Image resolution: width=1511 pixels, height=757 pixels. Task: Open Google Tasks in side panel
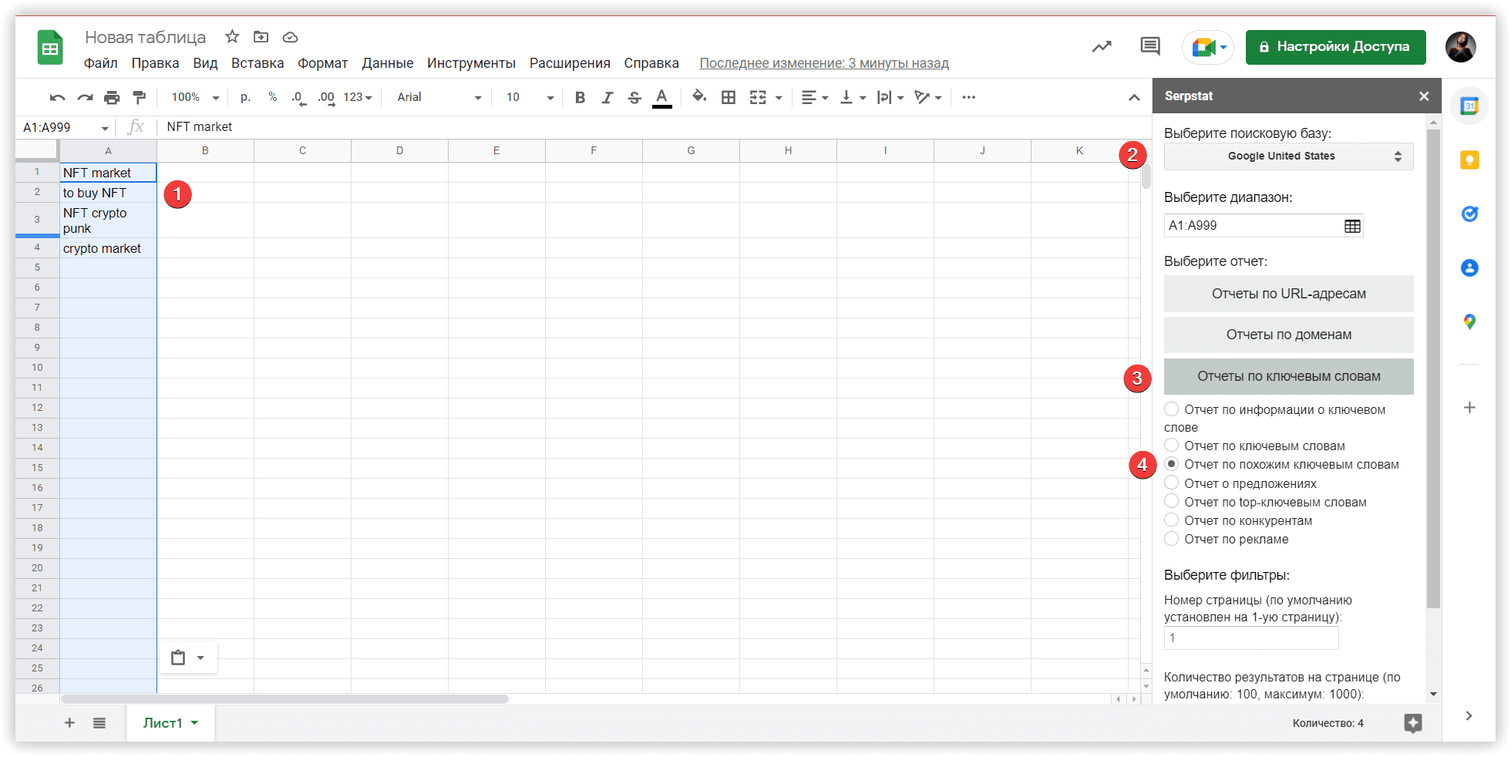(1469, 214)
